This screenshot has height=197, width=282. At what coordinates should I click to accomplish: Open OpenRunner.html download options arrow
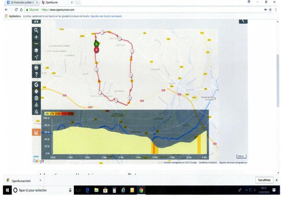(40, 180)
